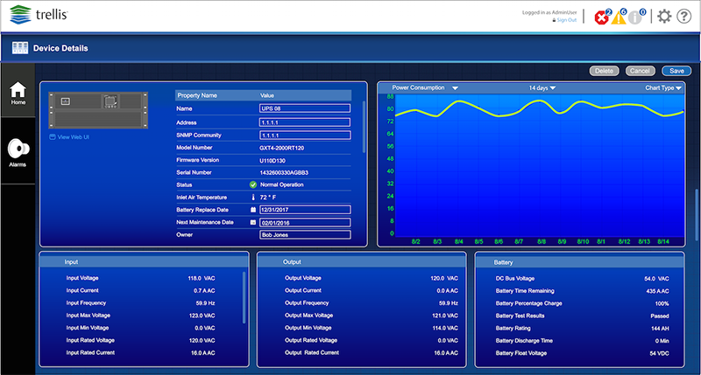Click the Save button

[x=676, y=70]
